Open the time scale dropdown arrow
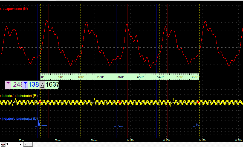The width and height of the screenshot is (243, 147). [20, 144]
